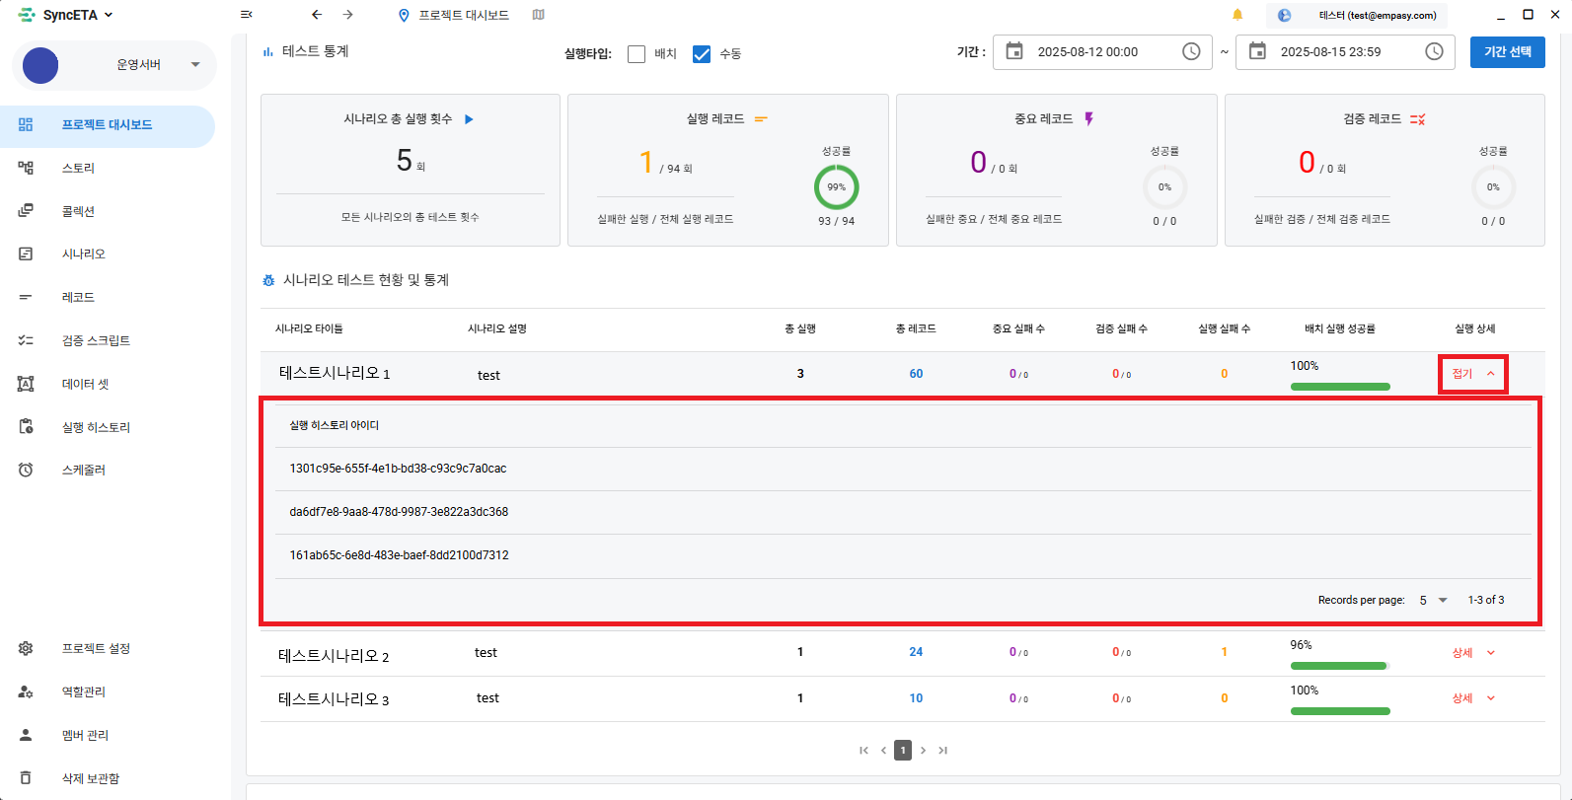
Task: Click the start date field 2025-08-12 00:00
Action: click(x=1087, y=52)
